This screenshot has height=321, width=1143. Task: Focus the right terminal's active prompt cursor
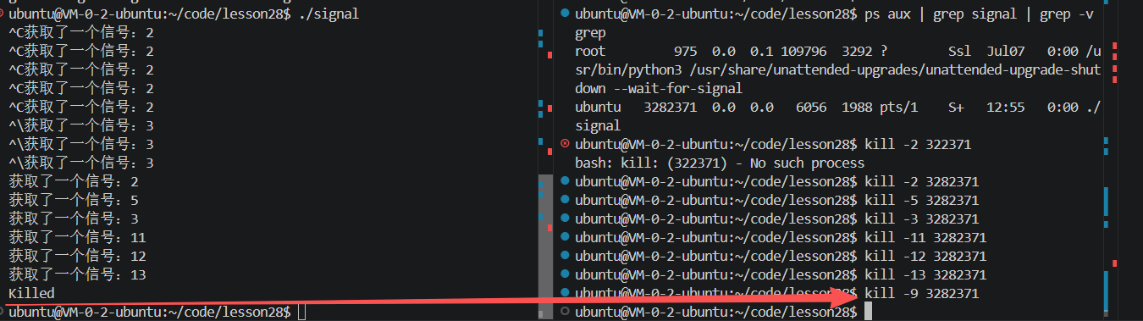[x=866, y=313]
